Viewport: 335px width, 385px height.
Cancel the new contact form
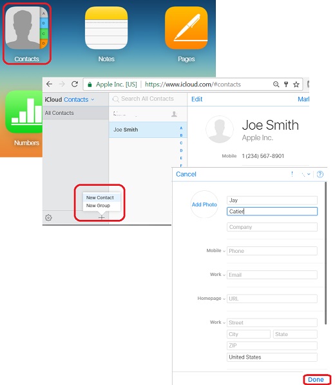coord(186,174)
